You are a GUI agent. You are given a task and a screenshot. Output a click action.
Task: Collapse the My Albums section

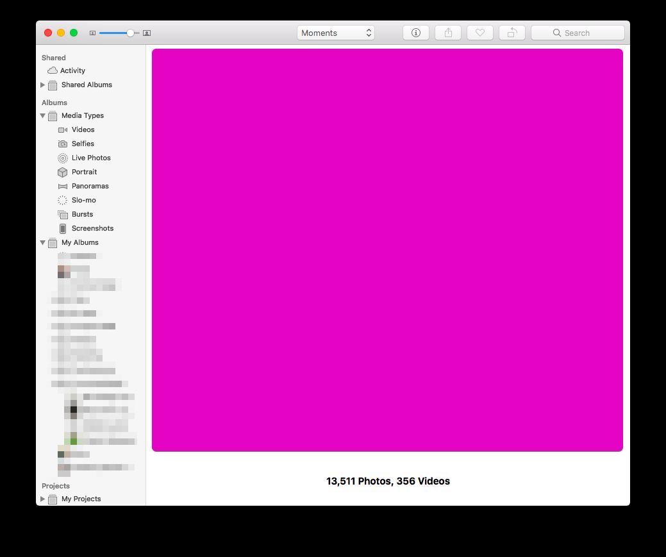pos(43,242)
